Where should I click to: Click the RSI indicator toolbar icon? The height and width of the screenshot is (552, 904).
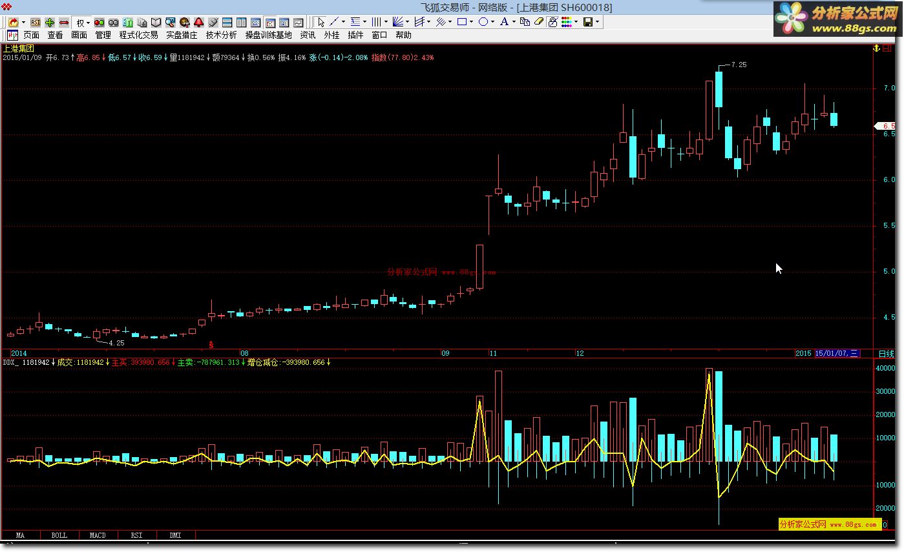coord(36,22)
